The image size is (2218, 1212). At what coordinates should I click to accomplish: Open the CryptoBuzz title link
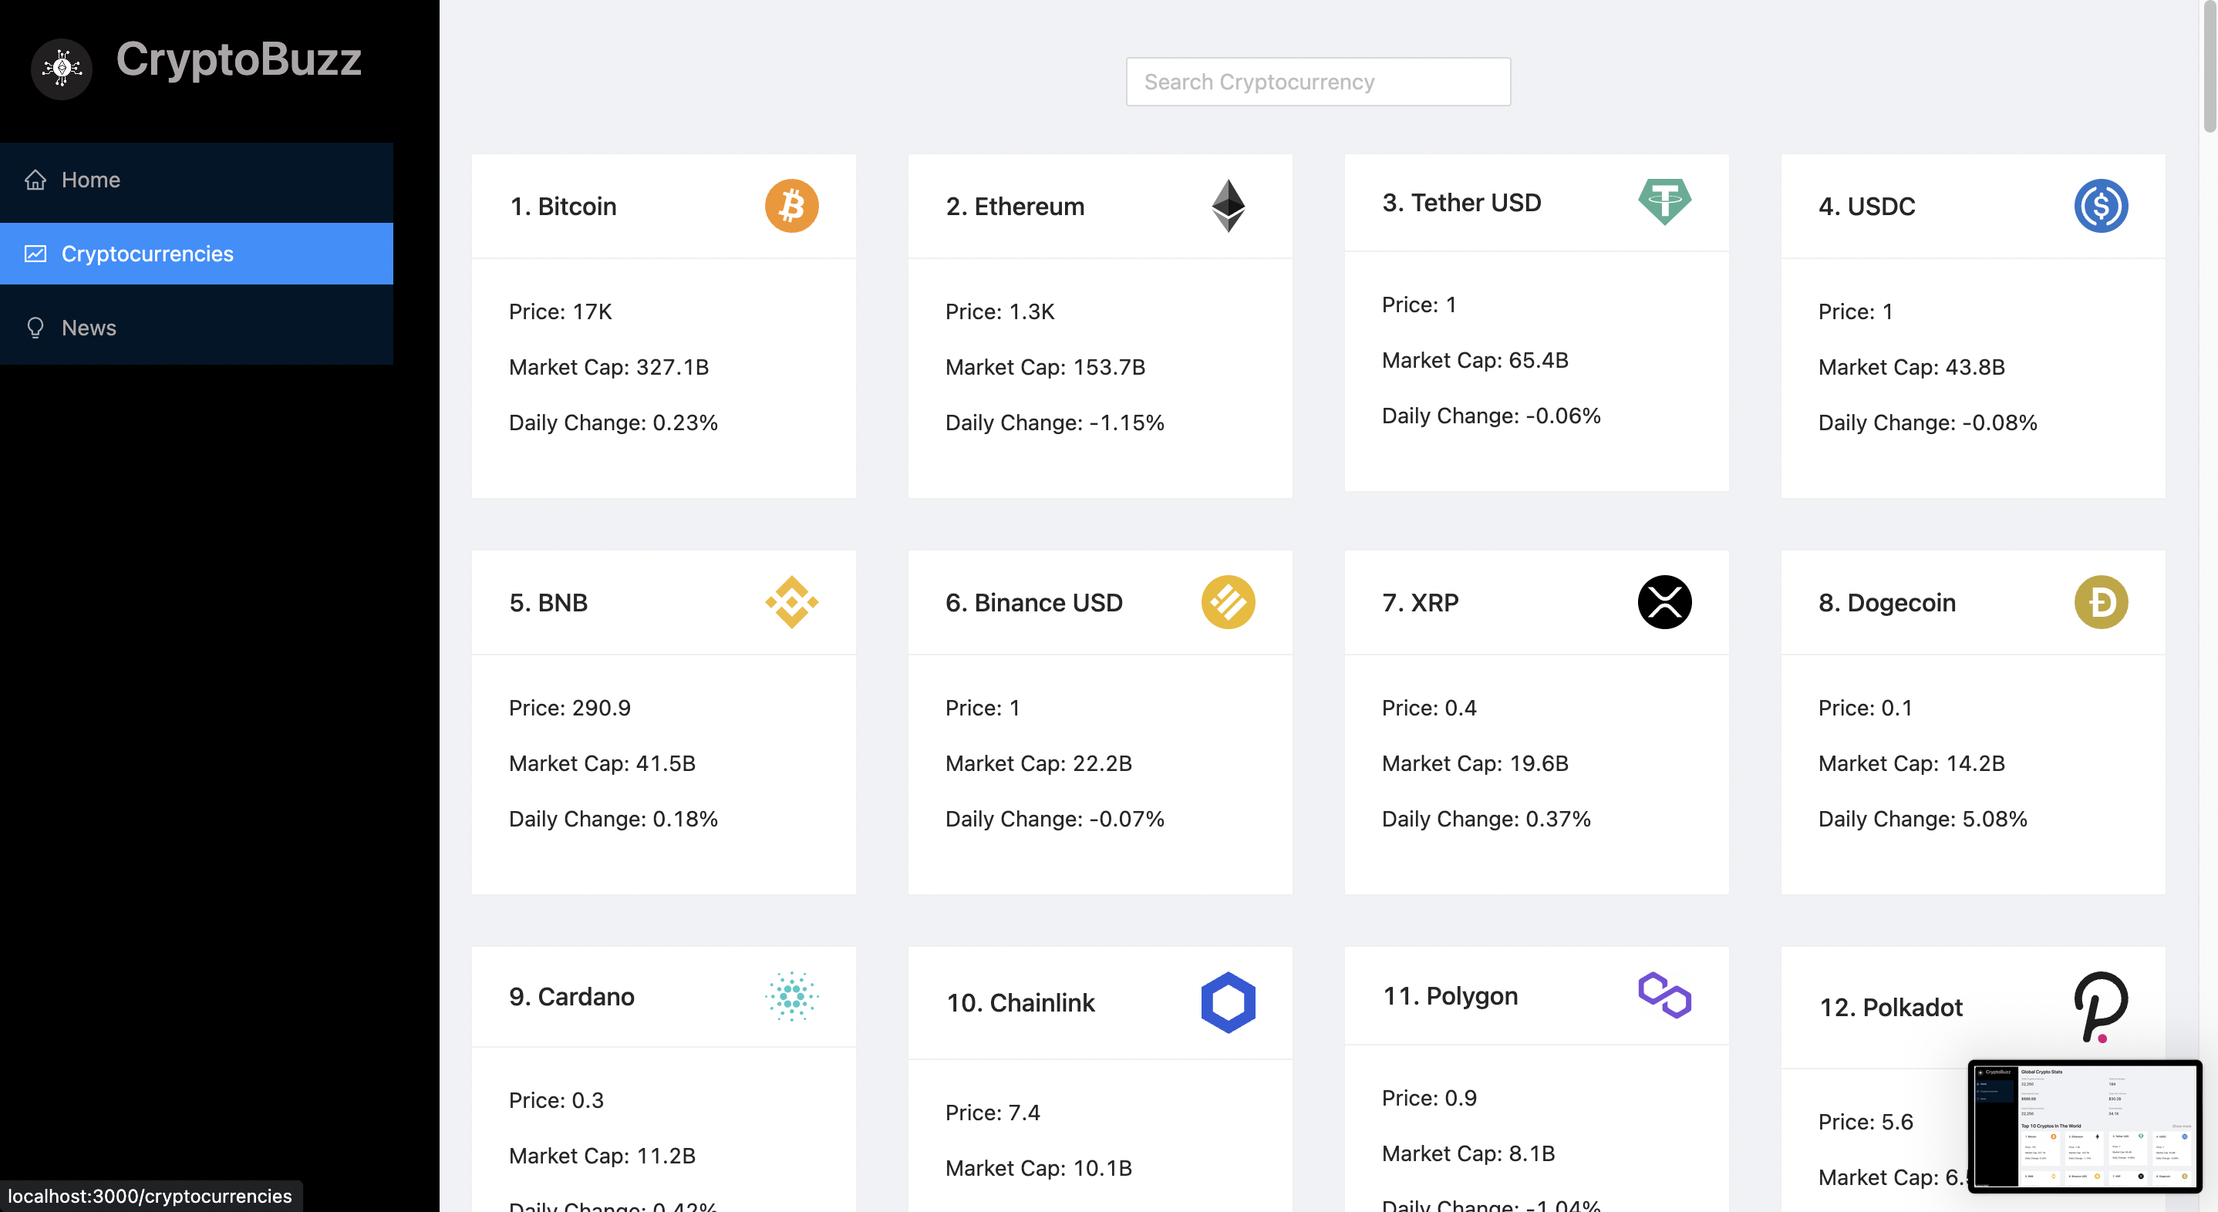[238, 59]
